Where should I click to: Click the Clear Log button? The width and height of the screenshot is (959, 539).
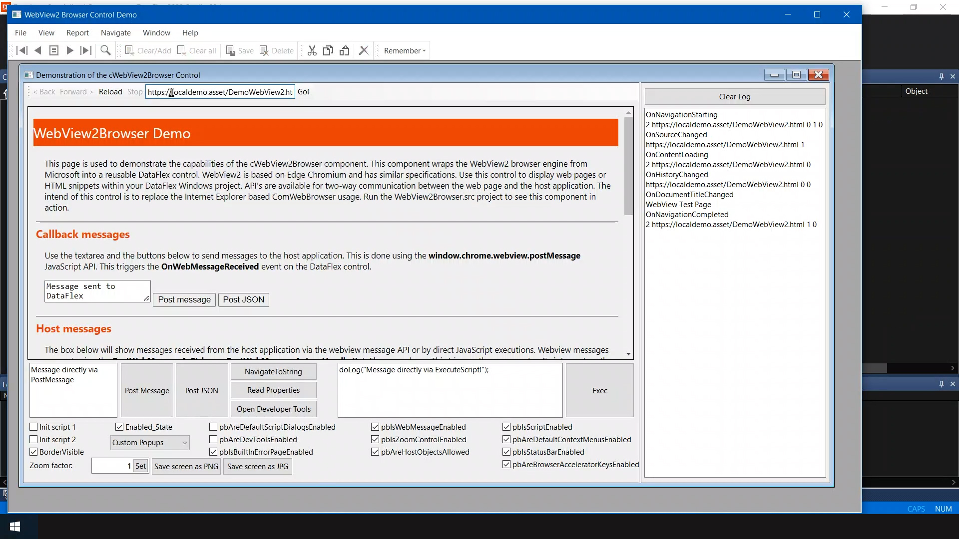coord(735,97)
